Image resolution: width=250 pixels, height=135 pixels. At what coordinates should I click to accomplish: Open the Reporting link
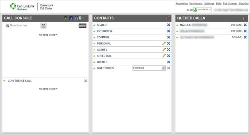click(x=182, y=3)
